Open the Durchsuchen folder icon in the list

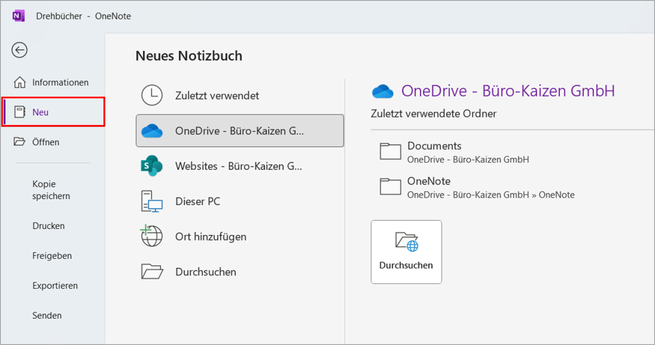point(152,272)
